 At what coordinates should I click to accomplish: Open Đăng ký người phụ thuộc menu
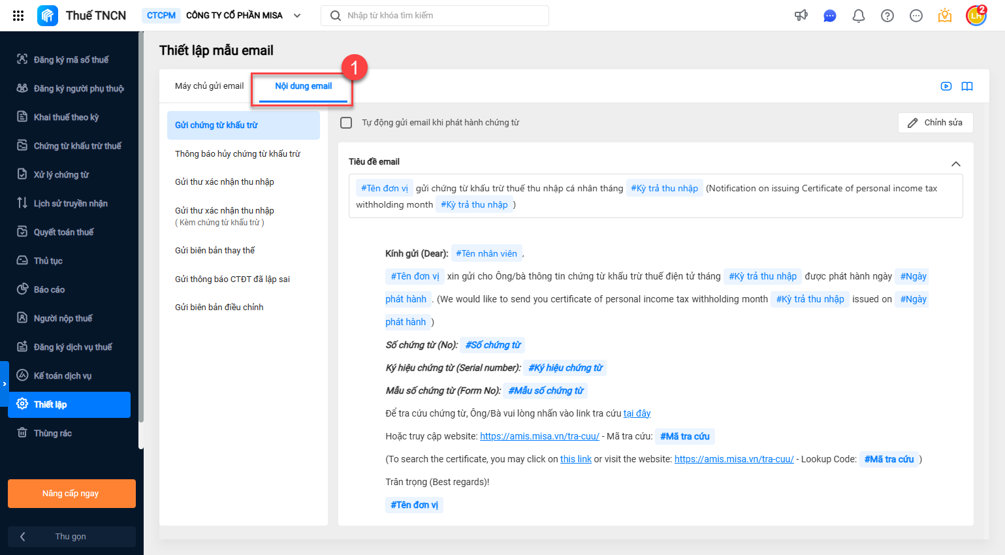pyautogui.click(x=69, y=88)
